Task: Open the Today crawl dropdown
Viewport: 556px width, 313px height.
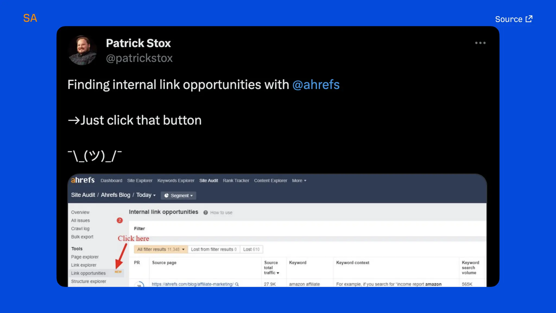Action: tap(146, 195)
